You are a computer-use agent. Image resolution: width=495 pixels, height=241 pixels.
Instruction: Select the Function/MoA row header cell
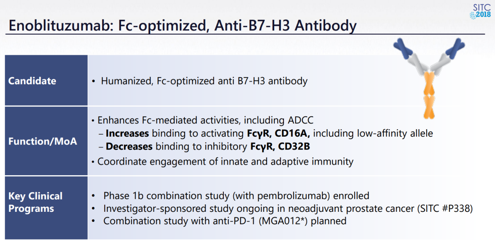[46, 141]
